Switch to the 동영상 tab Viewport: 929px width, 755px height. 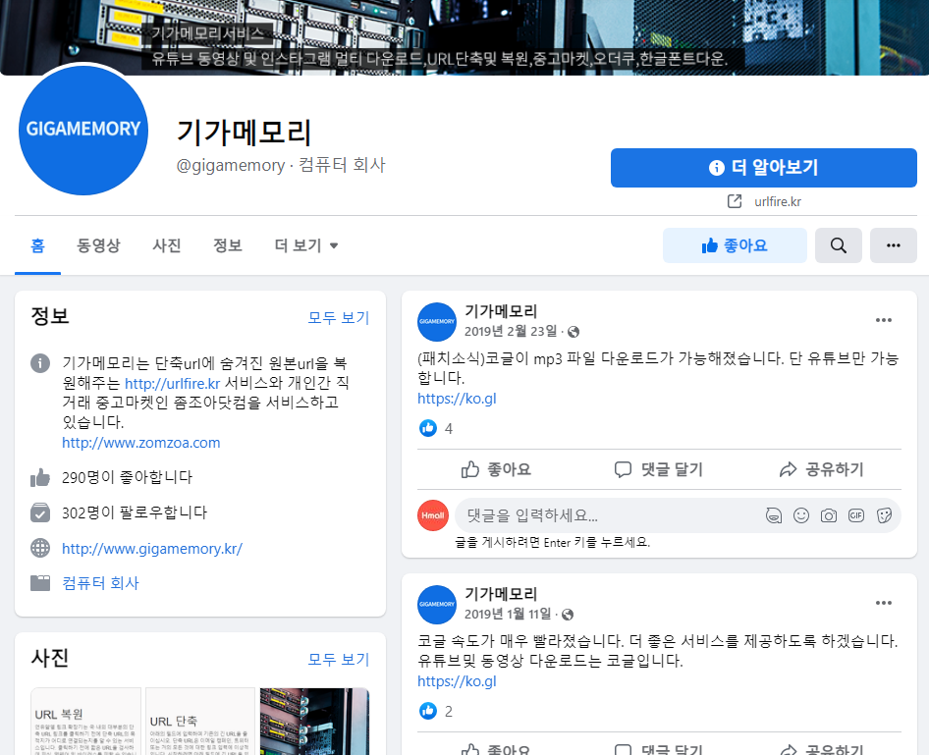click(98, 245)
